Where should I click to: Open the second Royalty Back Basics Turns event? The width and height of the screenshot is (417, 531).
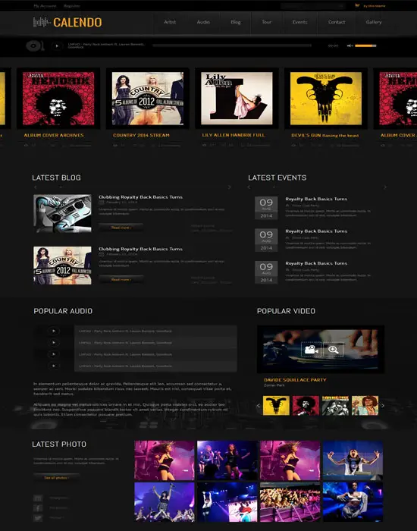tap(316, 231)
